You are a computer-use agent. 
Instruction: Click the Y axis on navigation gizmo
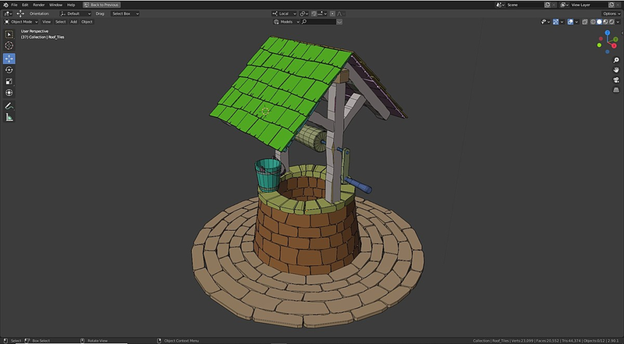[616, 40]
